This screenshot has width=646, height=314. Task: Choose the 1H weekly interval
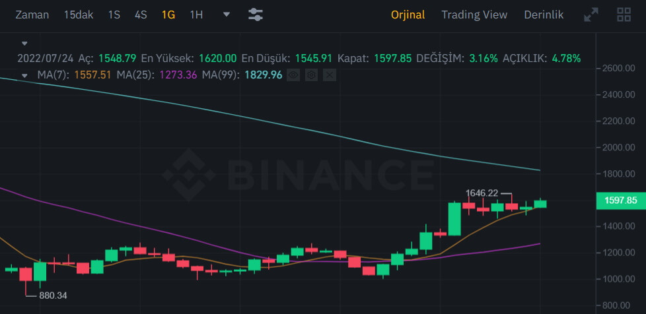point(196,15)
